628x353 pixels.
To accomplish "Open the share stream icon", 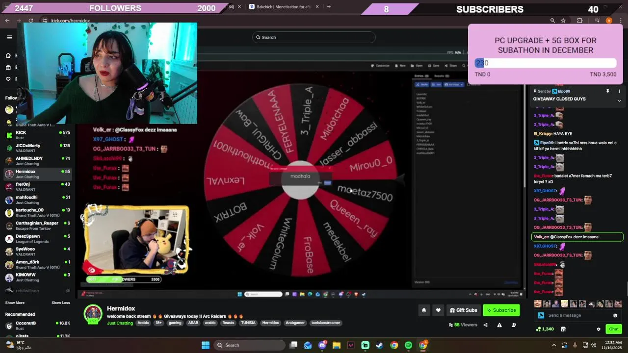I will pos(485,325).
